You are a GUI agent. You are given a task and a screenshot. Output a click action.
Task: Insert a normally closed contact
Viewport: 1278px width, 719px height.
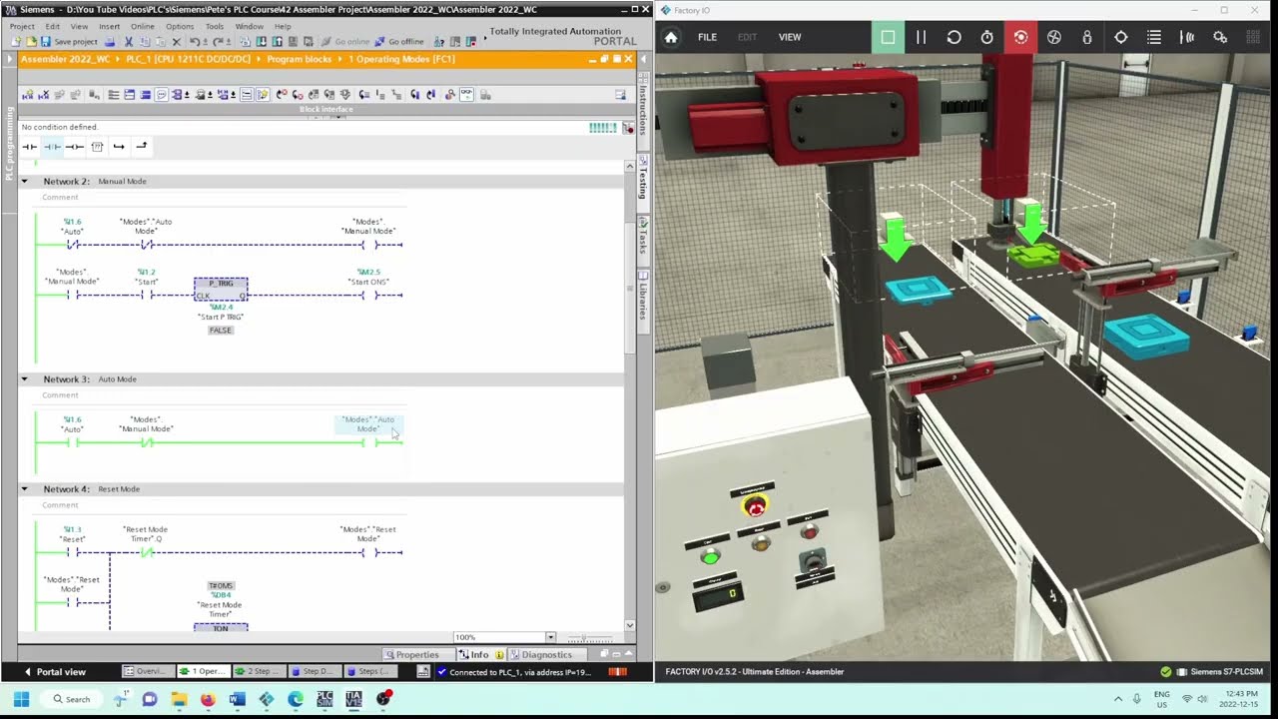click(52, 147)
